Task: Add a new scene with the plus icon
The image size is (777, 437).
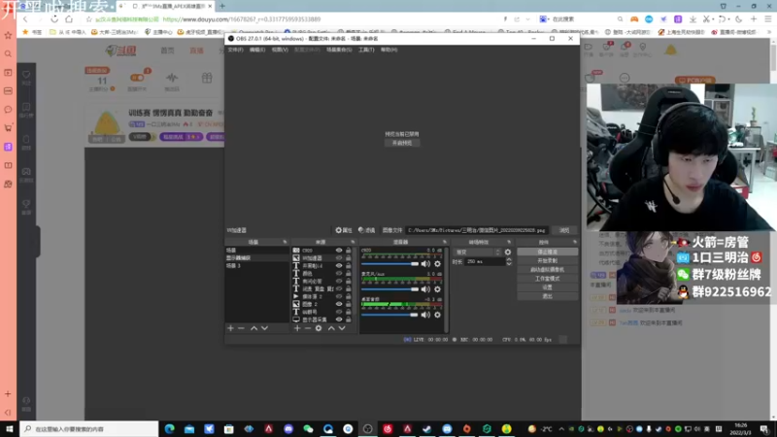Action: click(x=230, y=328)
